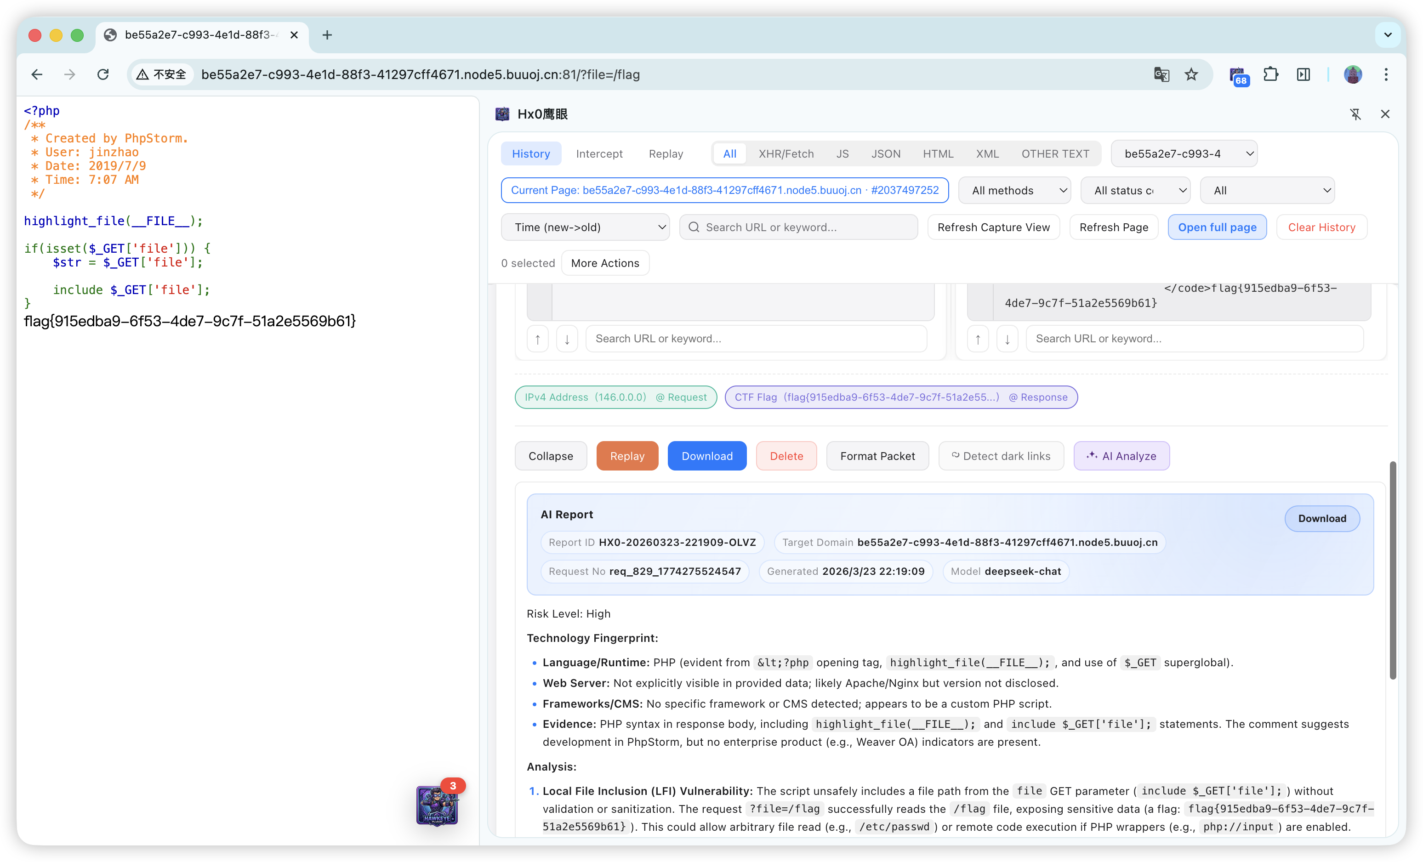The width and height of the screenshot is (1423, 862).
Task: Click Refresh Capture View
Action: pyautogui.click(x=993, y=227)
